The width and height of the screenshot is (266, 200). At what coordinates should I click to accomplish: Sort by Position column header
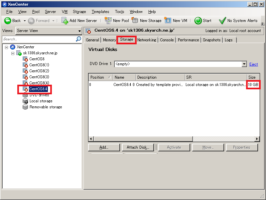(101, 77)
